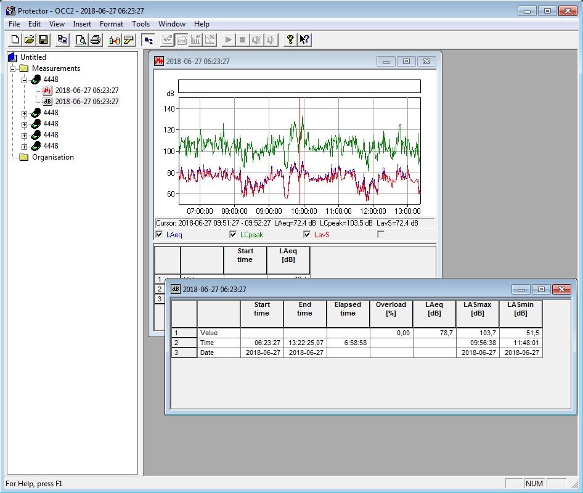This screenshot has width=583, height=493.
Task: Click the dB bar chart toolbar icon
Action: [x=195, y=39]
